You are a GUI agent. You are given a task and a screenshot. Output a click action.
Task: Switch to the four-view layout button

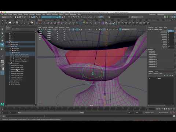click(2, 65)
